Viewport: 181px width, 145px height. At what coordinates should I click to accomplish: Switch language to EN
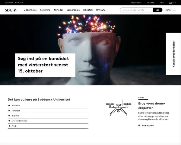coord(175,2)
